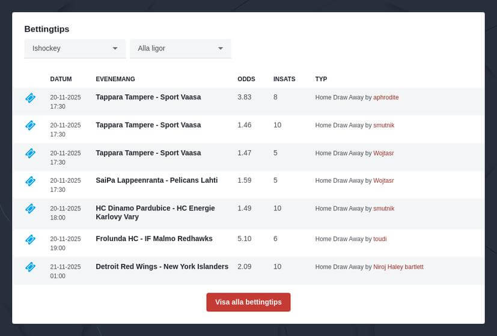This screenshot has height=336, width=497.
Task: Click the Odds column header
Action: coord(246,79)
